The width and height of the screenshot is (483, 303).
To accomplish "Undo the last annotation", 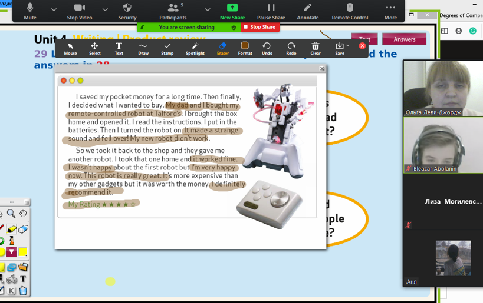I will (267, 48).
